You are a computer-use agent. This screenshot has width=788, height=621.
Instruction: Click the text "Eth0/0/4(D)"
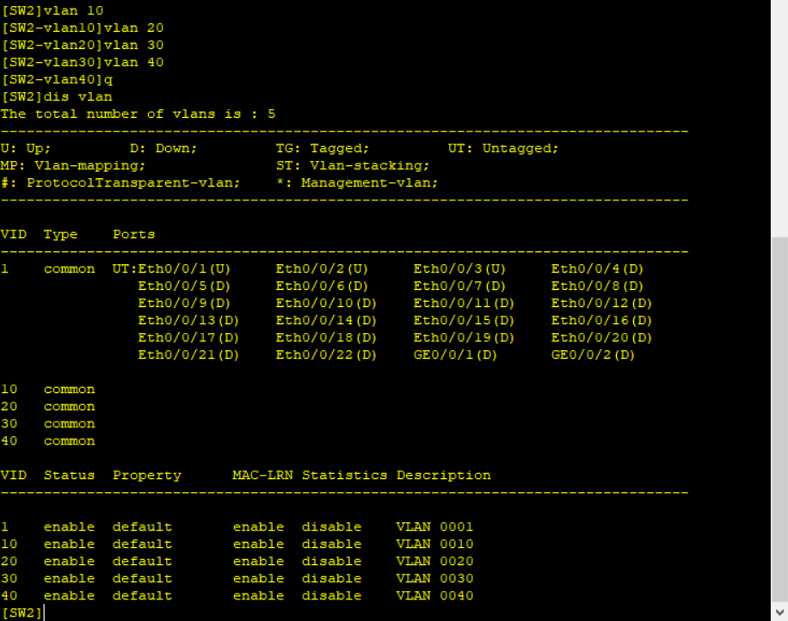(597, 269)
